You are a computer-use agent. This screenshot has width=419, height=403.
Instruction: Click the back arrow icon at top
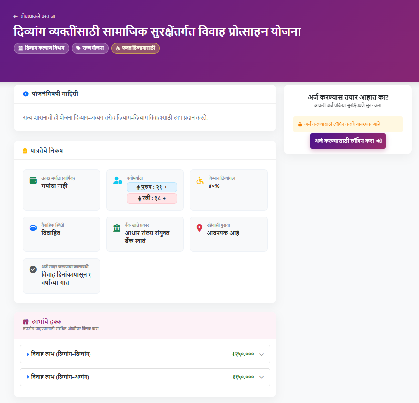pyautogui.click(x=16, y=16)
